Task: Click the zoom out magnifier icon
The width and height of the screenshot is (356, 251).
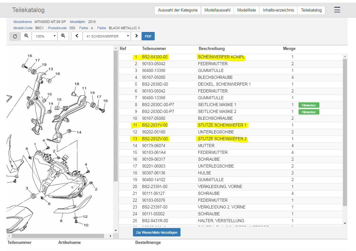Action: tap(26, 36)
